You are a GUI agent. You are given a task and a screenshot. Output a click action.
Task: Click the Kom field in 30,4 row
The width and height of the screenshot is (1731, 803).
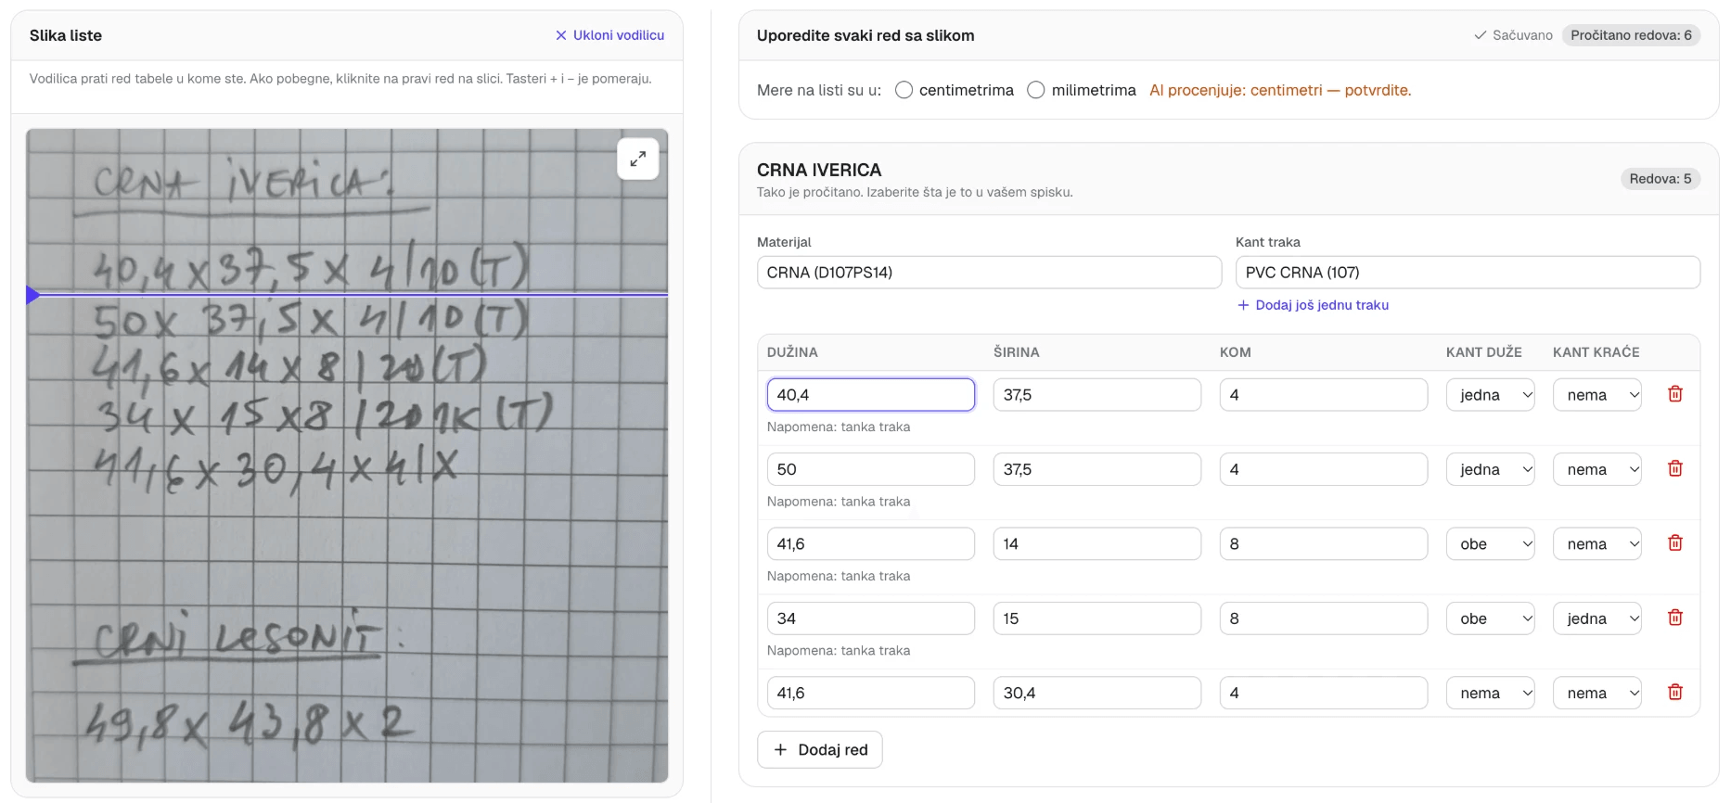(1324, 693)
